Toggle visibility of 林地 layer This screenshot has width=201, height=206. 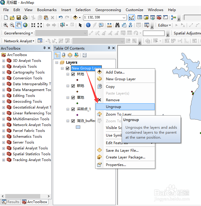pyautogui.click(x=73, y=74)
